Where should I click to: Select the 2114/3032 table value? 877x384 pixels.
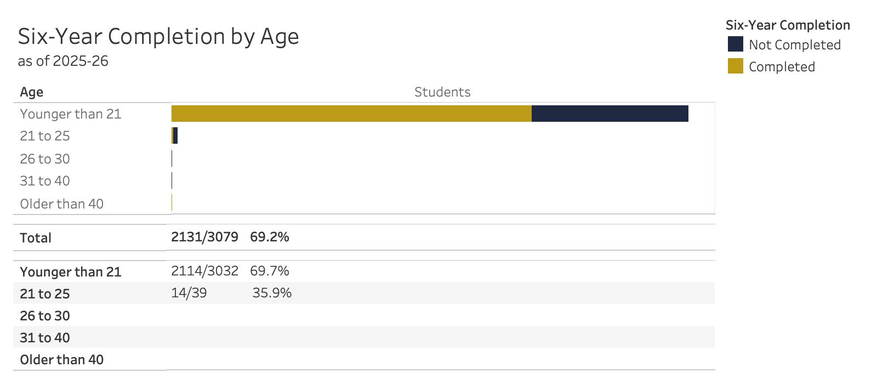[204, 271]
